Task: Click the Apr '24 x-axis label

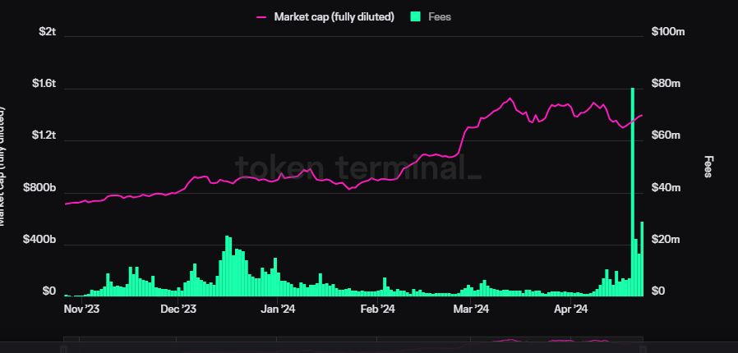Action: tap(571, 309)
